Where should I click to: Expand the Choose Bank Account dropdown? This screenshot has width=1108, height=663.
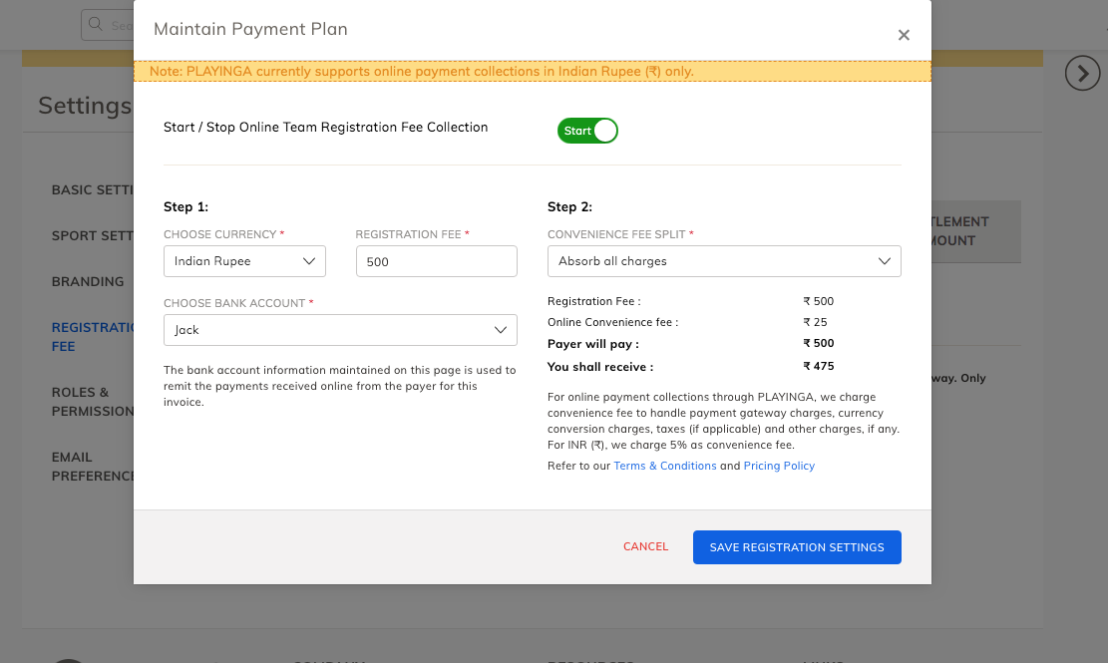340,330
